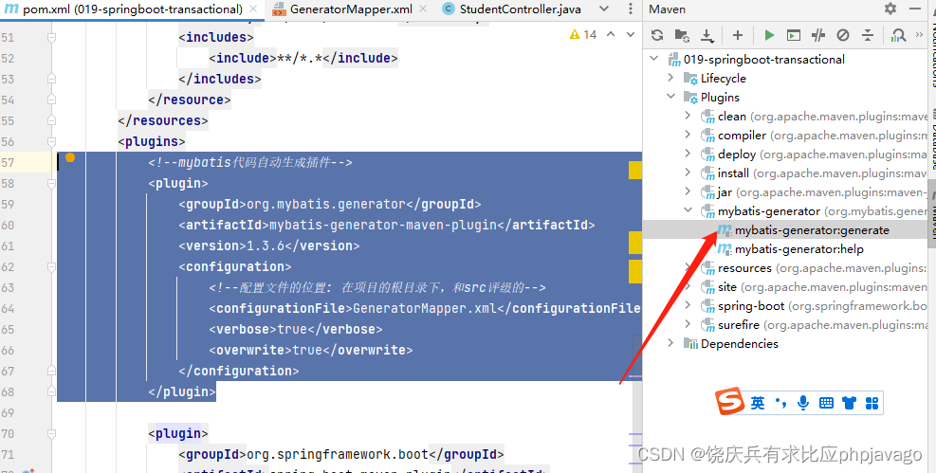Collapse Plugins node

pyautogui.click(x=671, y=97)
